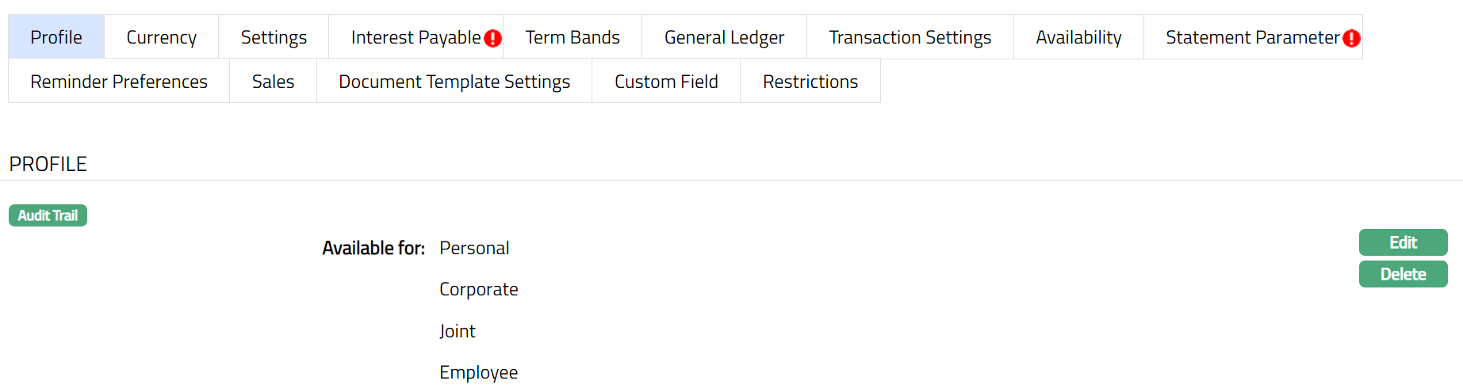Screen dimensions: 1463x392
Task: Open the Availability tab
Action: pyautogui.click(x=1078, y=37)
